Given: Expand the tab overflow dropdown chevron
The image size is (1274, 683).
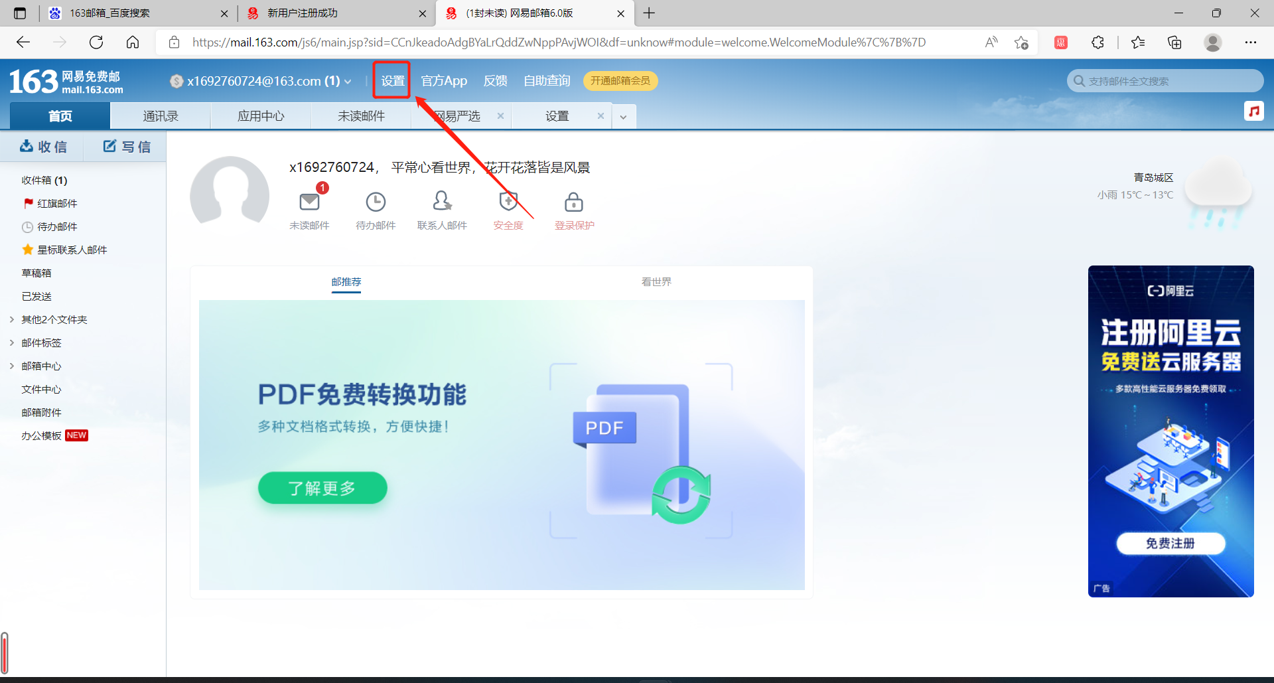Looking at the screenshot, I should pyautogui.click(x=623, y=117).
